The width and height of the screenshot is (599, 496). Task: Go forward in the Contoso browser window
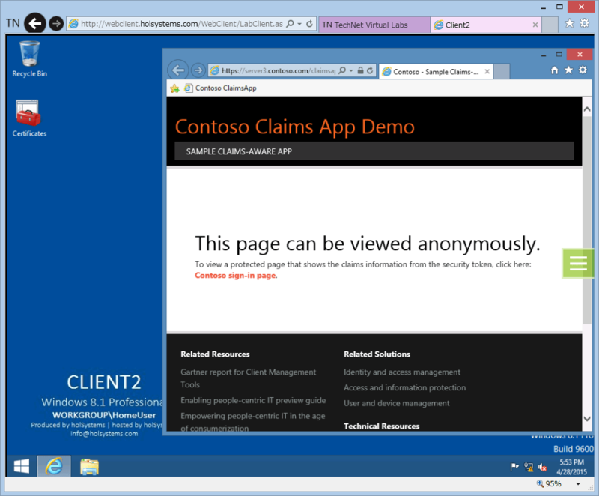pos(198,70)
